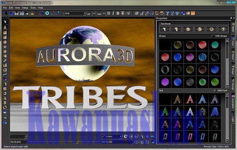The image size is (237, 150).
Task: Open the Edit menu
Action: [11, 8]
